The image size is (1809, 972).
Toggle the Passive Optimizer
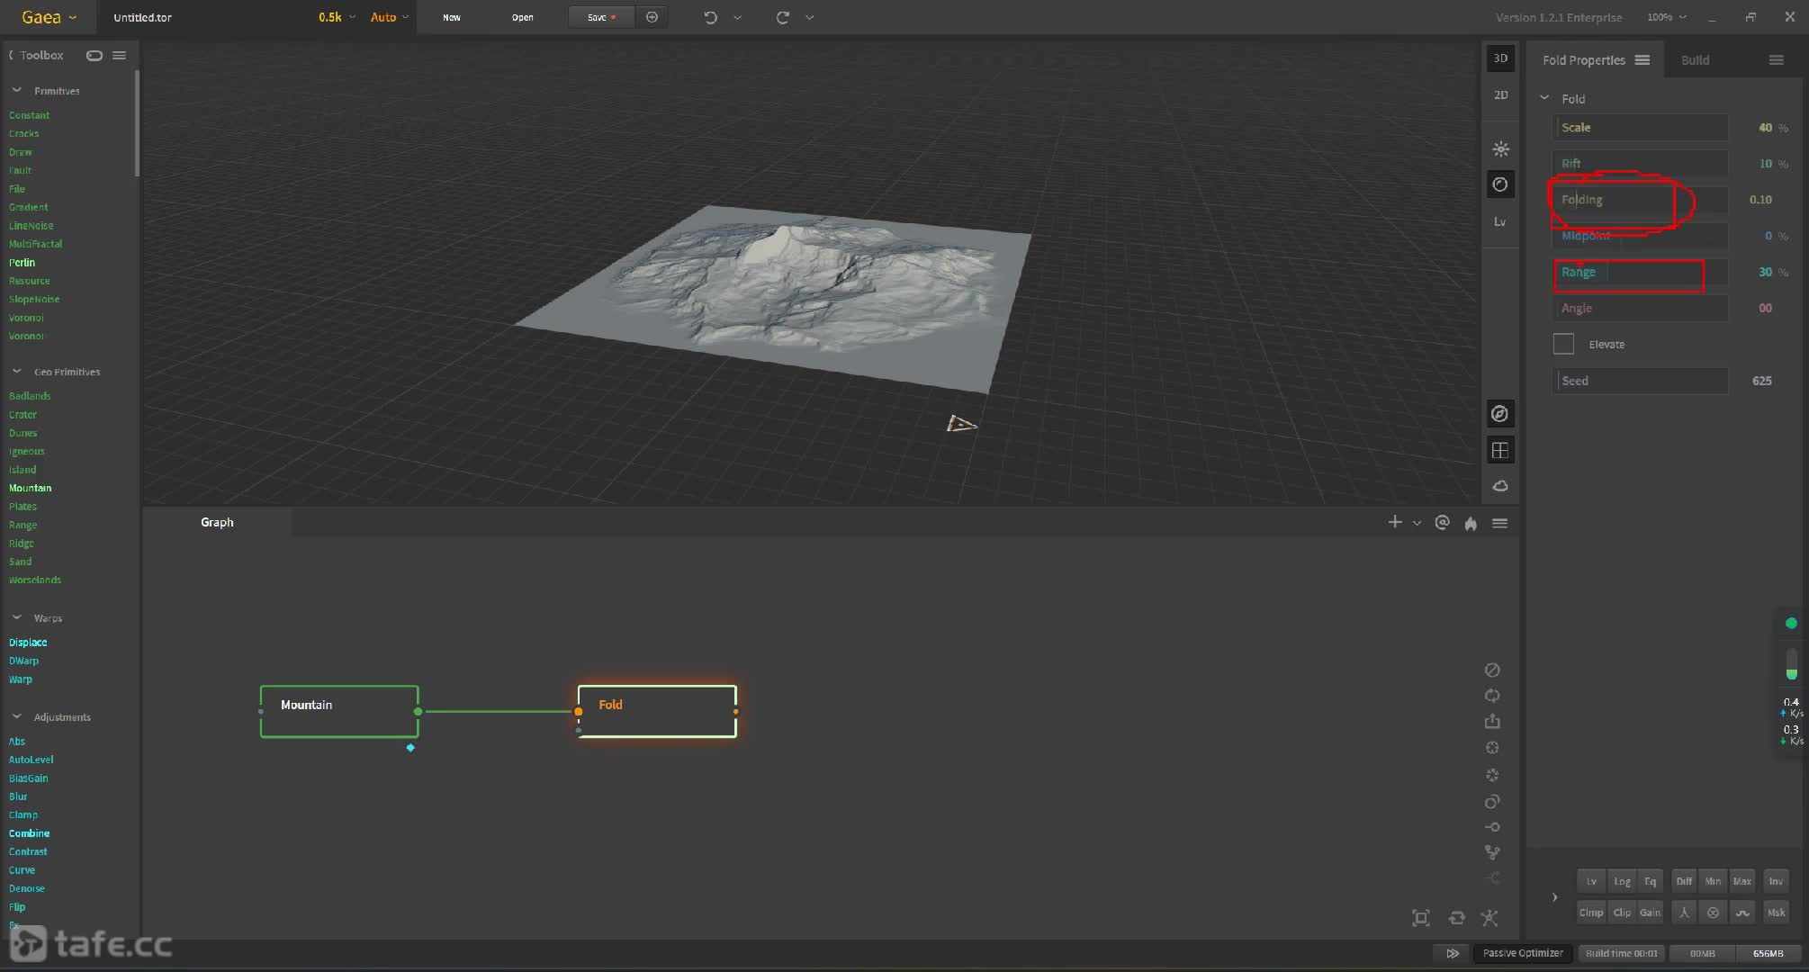(x=1523, y=953)
